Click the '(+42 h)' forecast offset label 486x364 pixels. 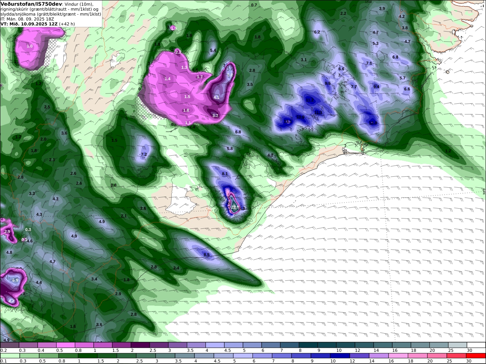pos(67,24)
